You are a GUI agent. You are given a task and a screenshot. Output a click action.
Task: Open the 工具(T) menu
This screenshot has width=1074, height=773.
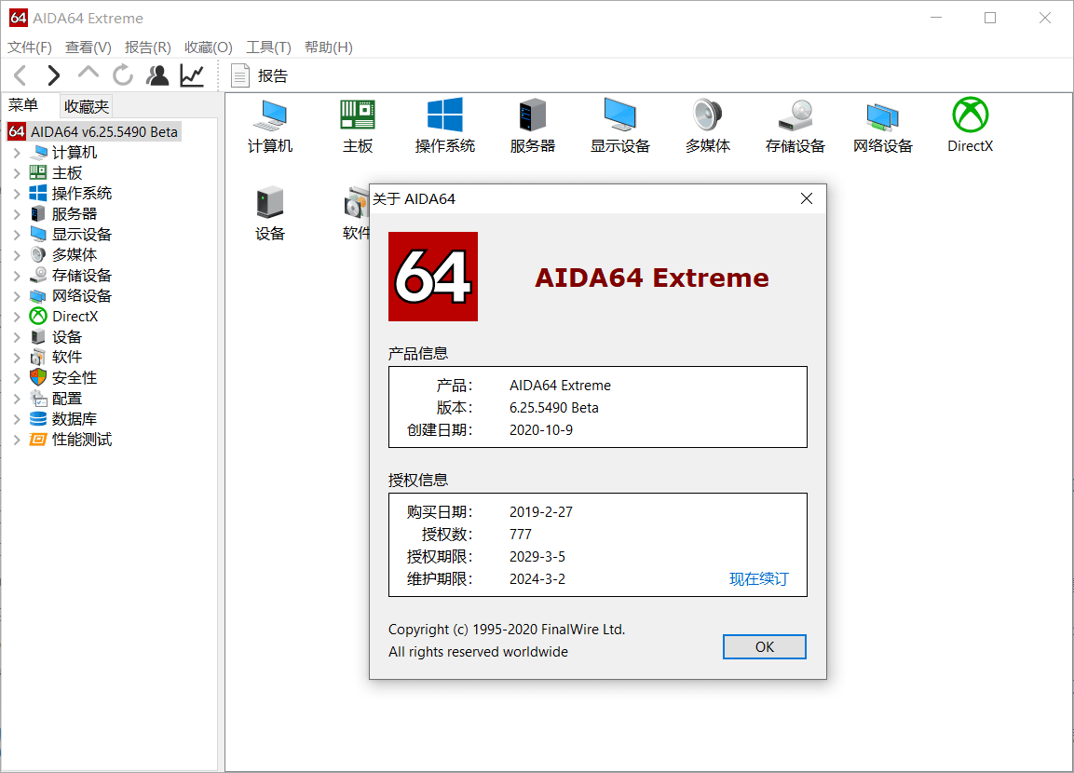pos(268,47)
